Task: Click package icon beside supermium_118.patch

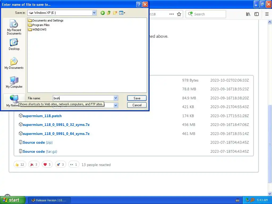Action: point(20,116)
